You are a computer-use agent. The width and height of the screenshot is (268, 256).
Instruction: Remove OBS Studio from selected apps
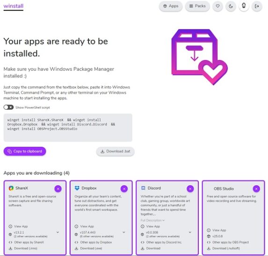(256, 189)
